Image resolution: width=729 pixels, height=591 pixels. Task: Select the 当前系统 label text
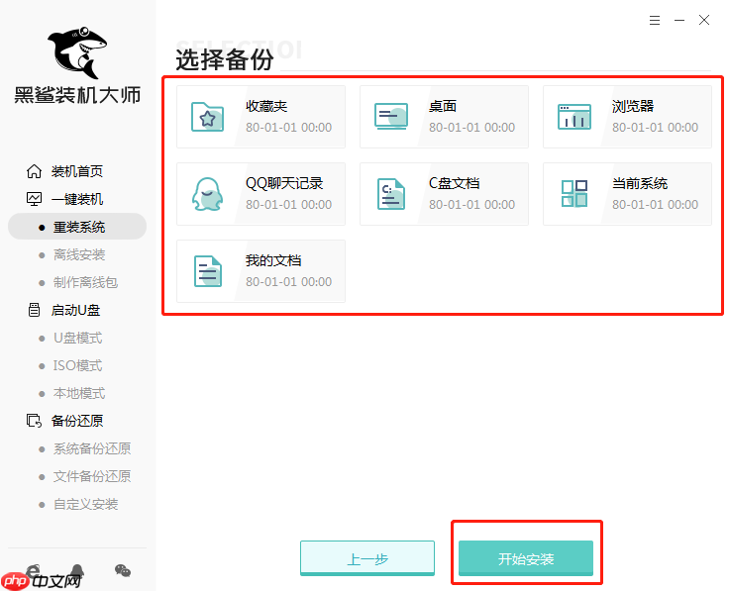640,183
